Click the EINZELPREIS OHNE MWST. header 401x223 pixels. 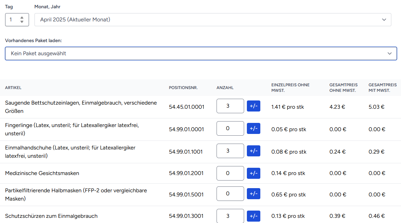[x=291, y=88]
